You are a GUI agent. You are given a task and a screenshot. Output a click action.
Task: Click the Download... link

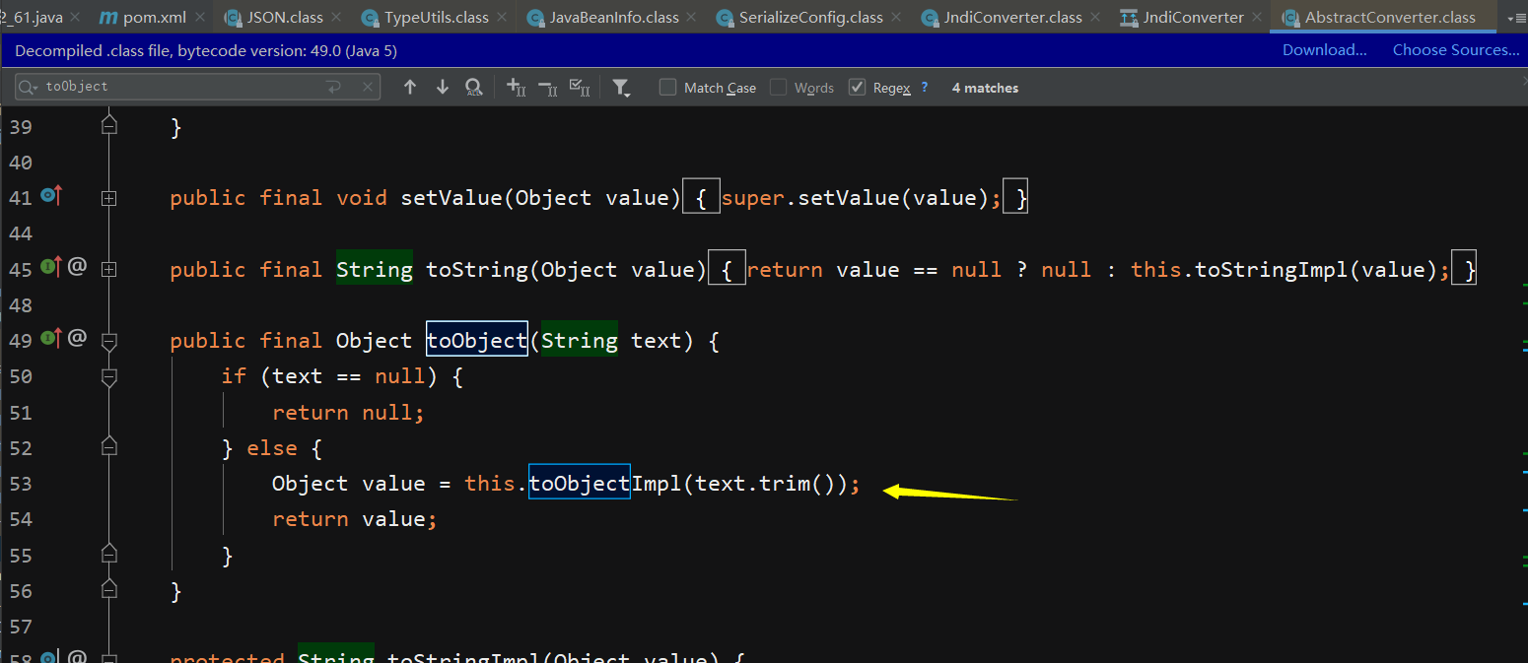point(1324,50)
